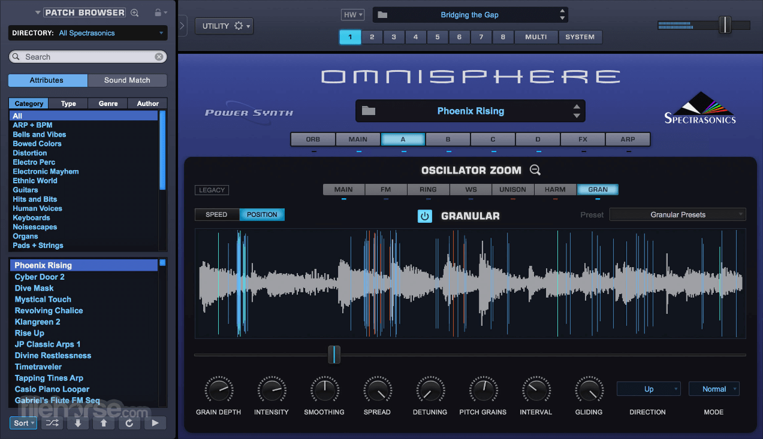Viewport: 763px width, 439px height.
Task: Toggle the Granular power button
Action: [x=425, y=216]
